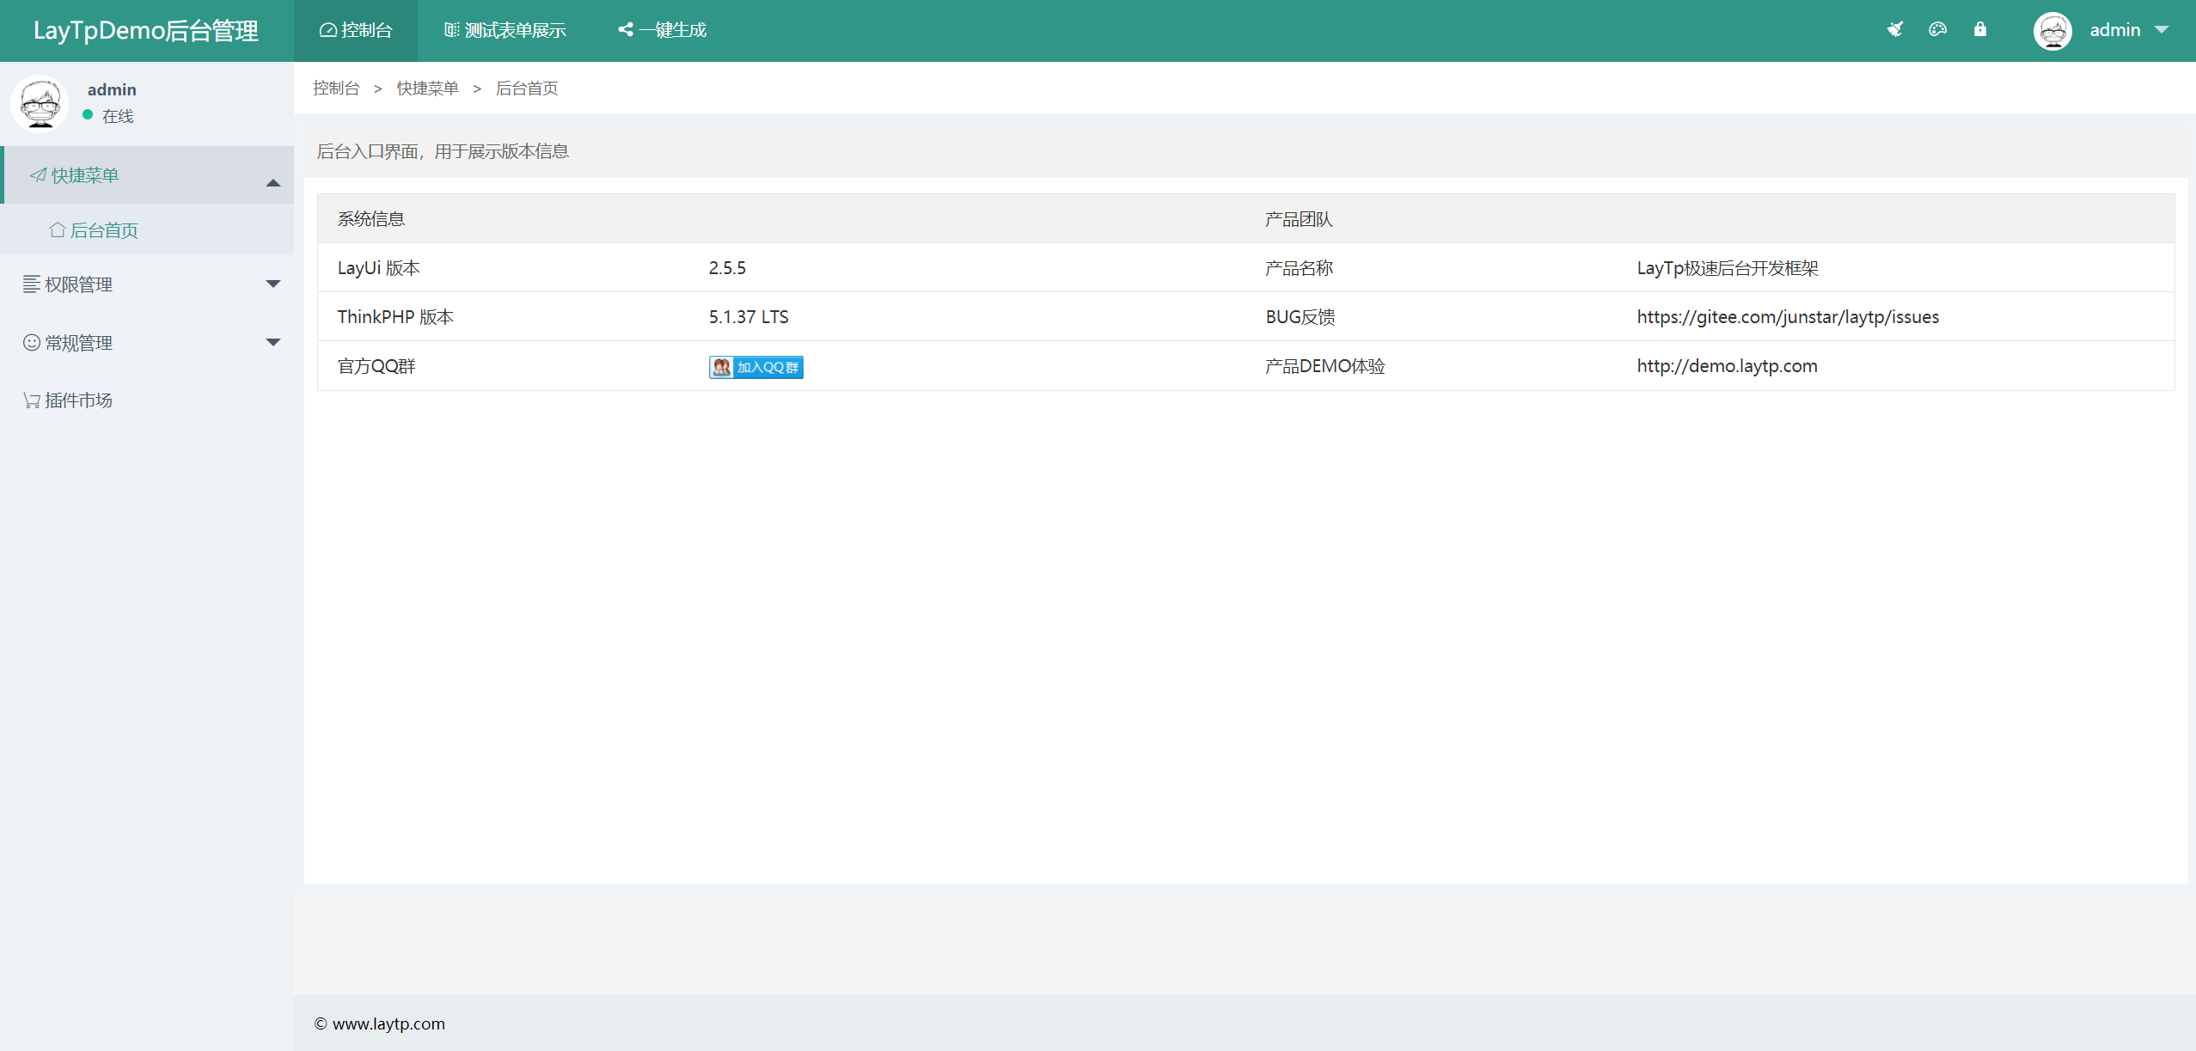Click the sidebar admin name text
Image resolution: width=2196 pixels, height=1051 pixels.
click(112, 89)
